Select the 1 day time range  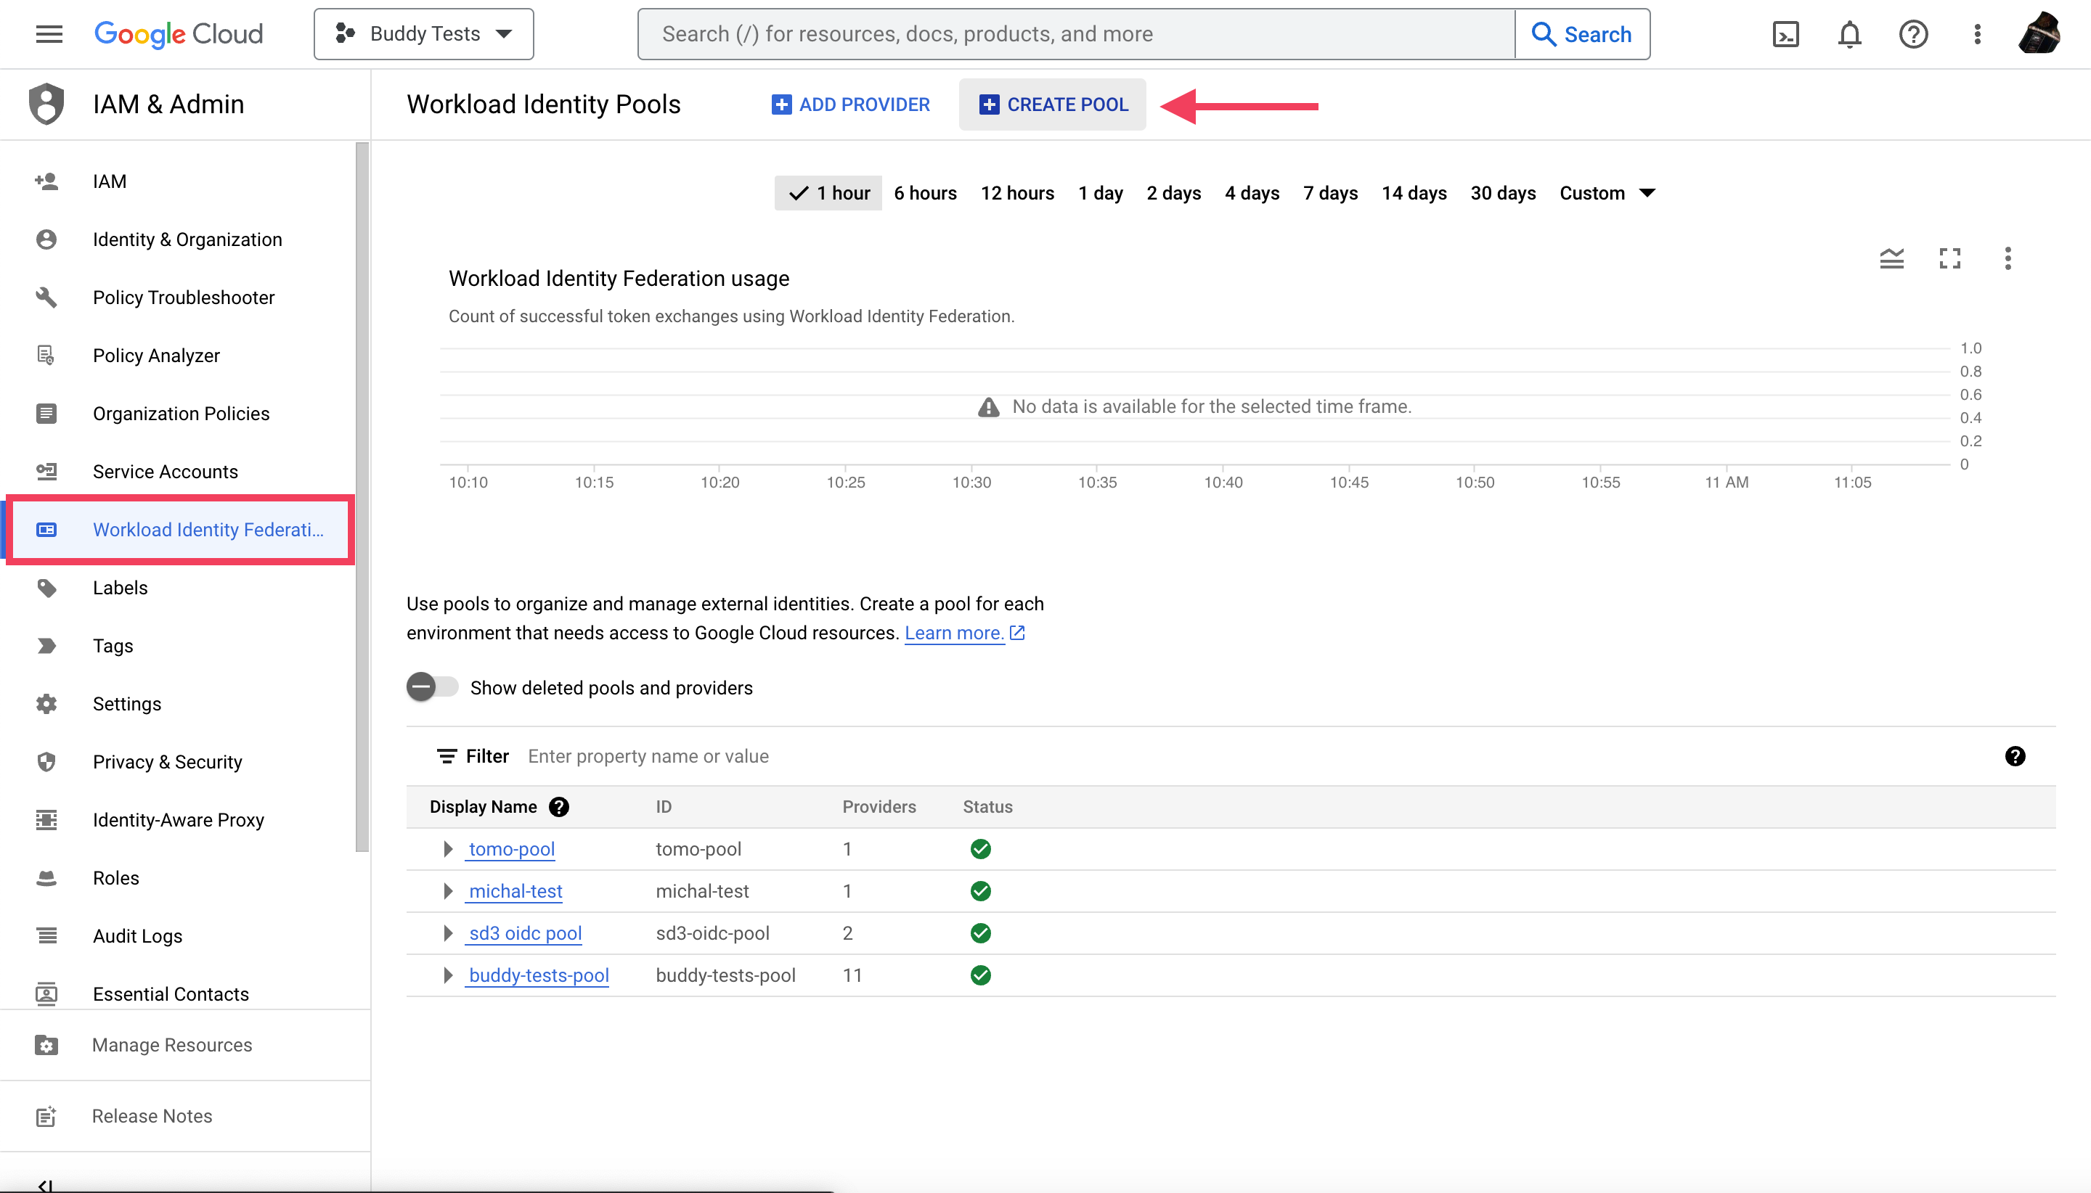pos(1100,193)
